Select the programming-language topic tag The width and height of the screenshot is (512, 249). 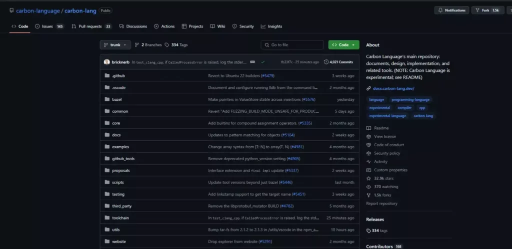click(410, 100)
